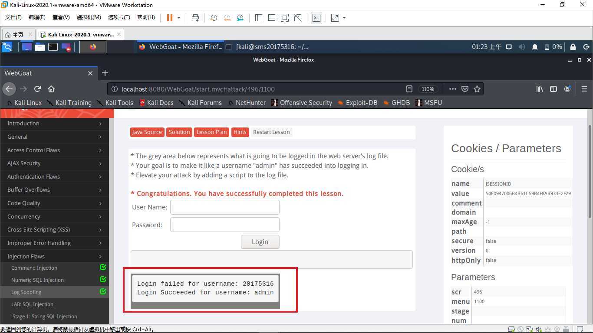593x333 pixels.
Task: Lock the screen with the padlock icon
Action: pos(573,47)
